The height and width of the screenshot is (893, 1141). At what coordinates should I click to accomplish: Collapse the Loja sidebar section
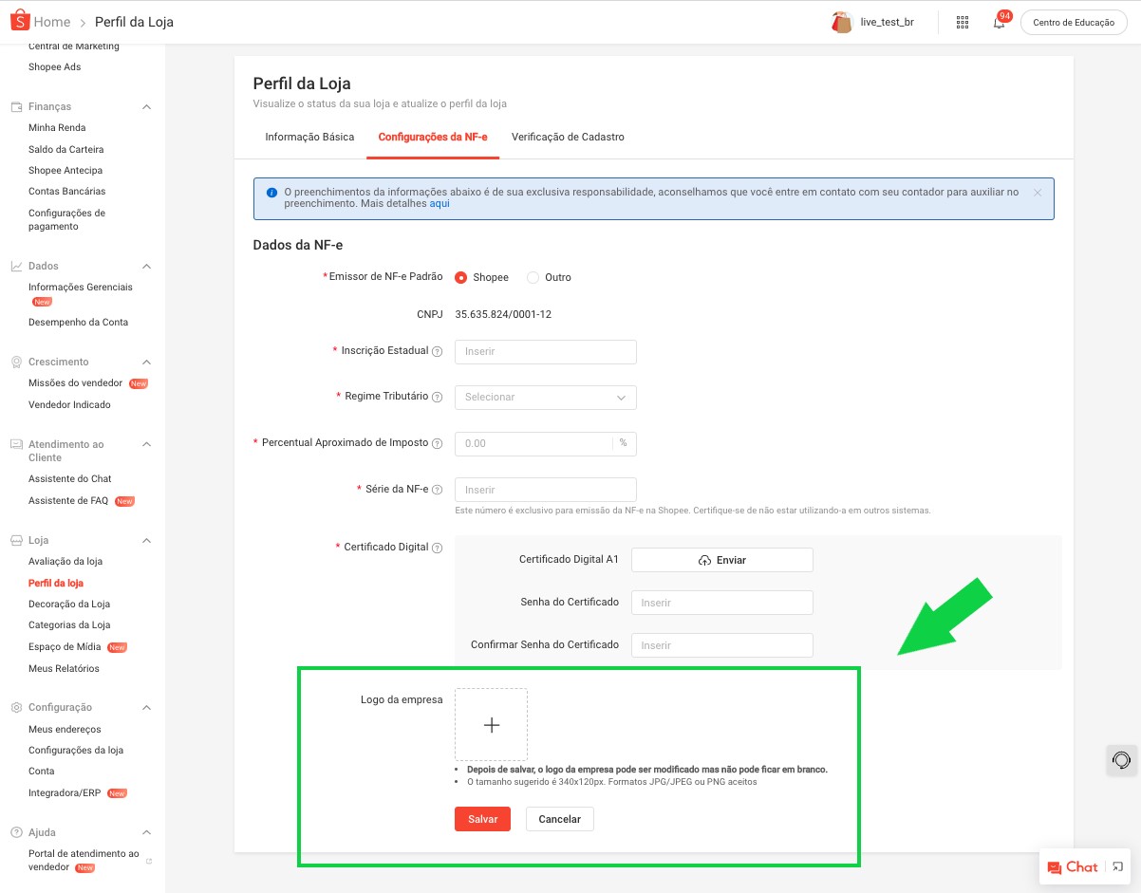144,540
